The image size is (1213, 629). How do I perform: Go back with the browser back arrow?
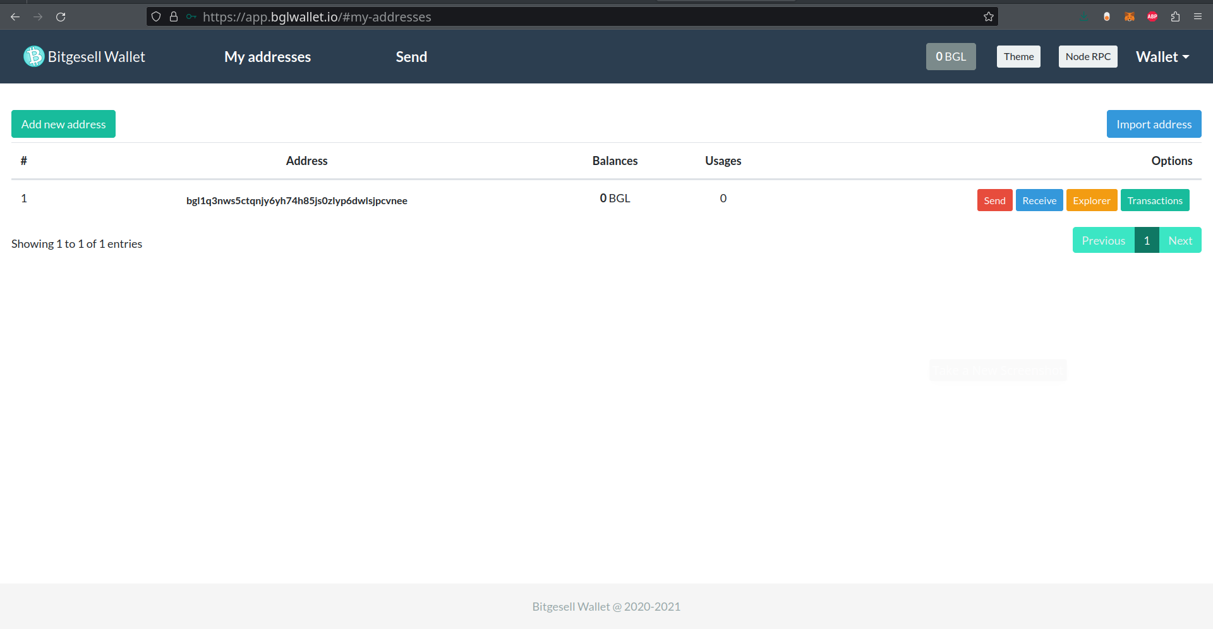(15, 17)
